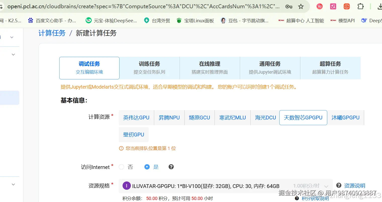
Task: Open the 台湾外贸 bookmark
Action: pyautogui.click(x=157, y=21)
